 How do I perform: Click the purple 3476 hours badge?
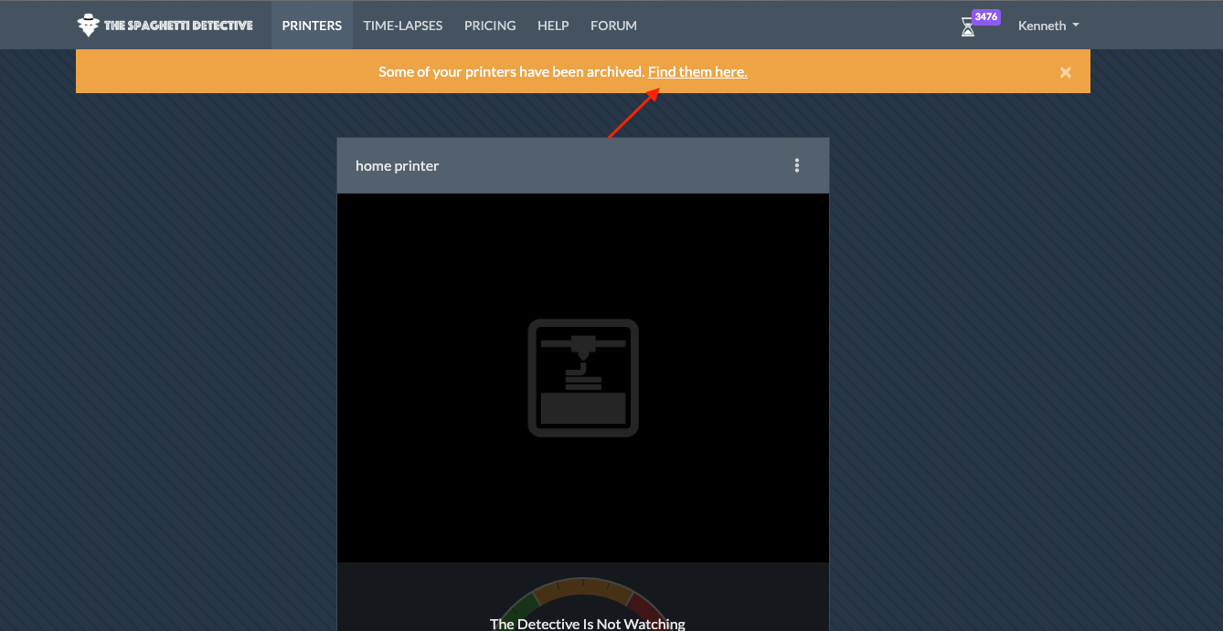pos(985,16)
